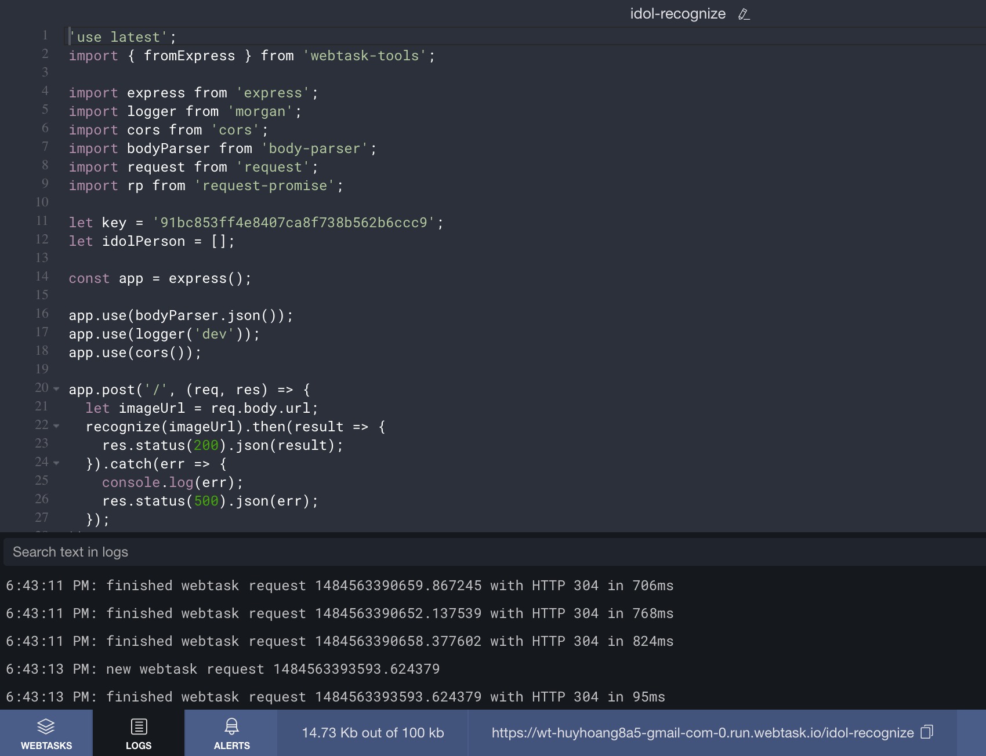This screenshot has width=986, height=756.
Task: Copy the webtask URL via copy icon
Action: tap(929, 732)
